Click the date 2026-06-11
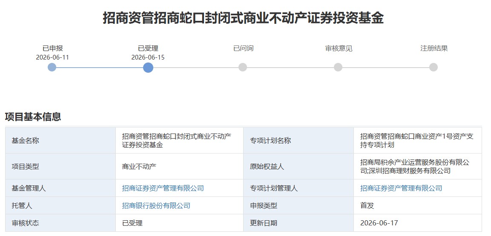This screenshot has width=491, height=236. [x=53, y=57]
